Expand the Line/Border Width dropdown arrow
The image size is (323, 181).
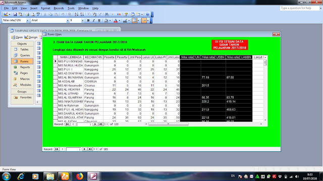pyautogui.click(x=138, y=20)
